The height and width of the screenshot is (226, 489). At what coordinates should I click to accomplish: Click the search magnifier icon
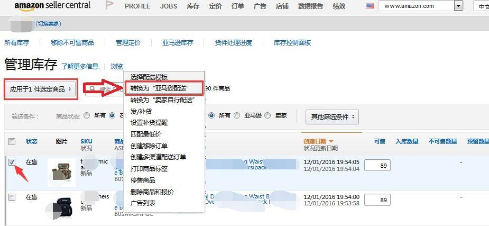click(93, 88)
